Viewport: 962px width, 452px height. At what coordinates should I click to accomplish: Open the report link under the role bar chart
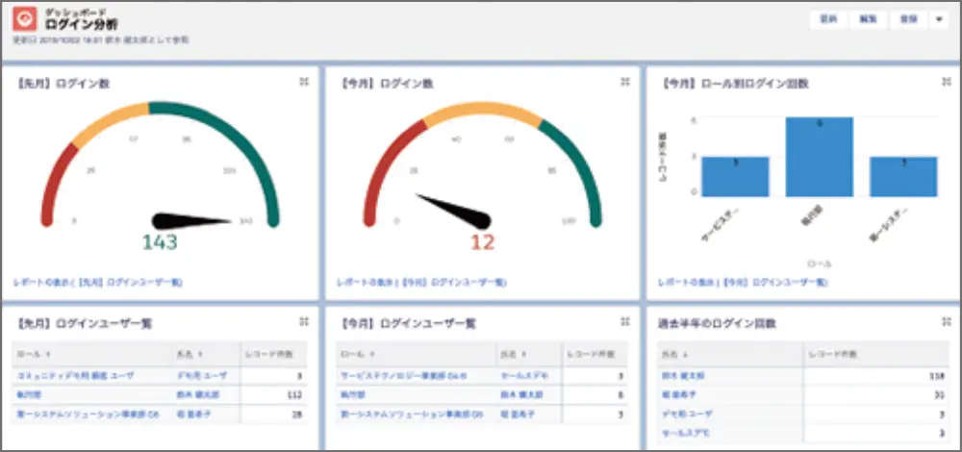[x=743, y=283]
